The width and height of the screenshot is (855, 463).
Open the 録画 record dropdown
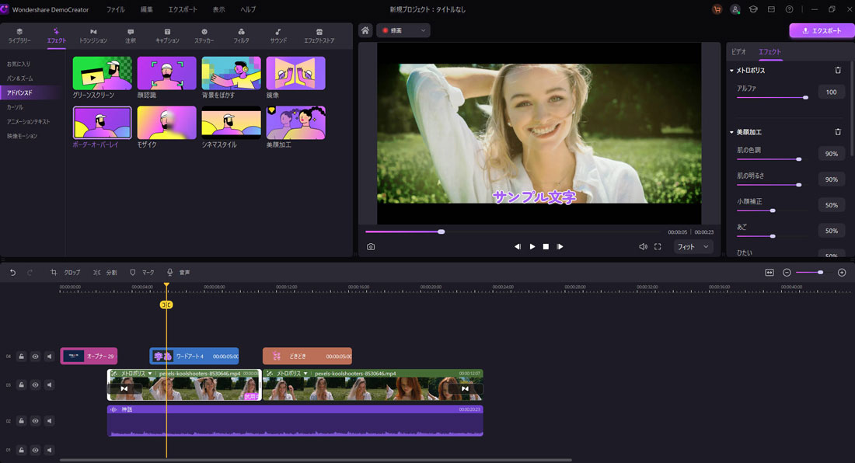(403, 30)
